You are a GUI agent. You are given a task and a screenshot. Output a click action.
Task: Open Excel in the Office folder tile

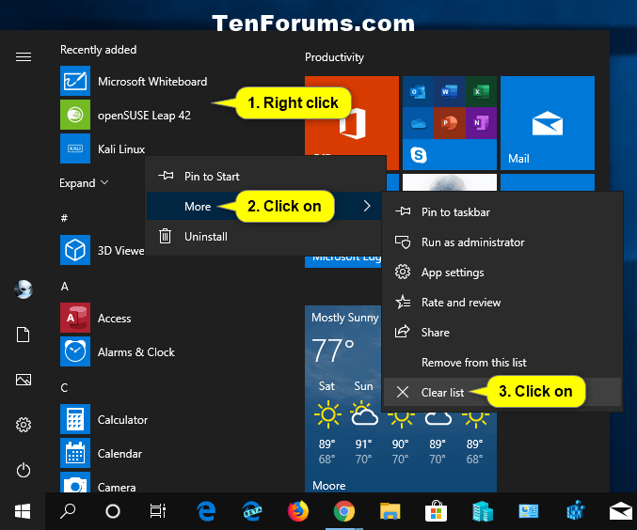[x=481, y=91]
